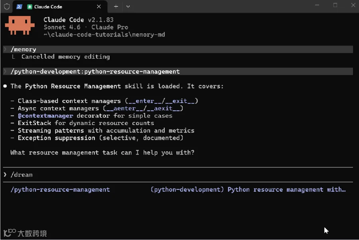359x240 pixels.
Task: Close the Claude Code tab
Action: coord(99,7)
